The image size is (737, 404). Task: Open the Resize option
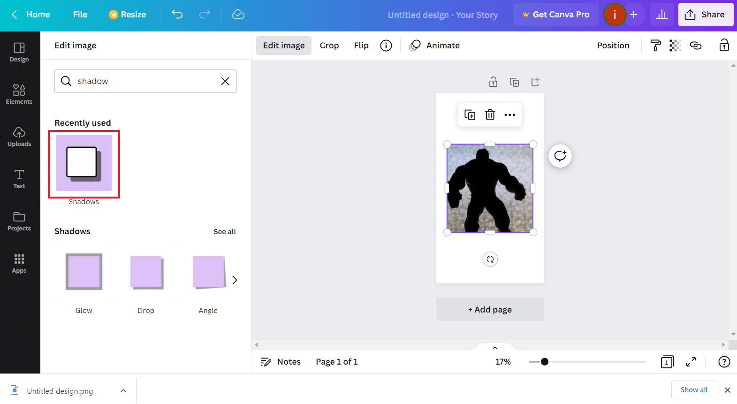[x=128, y=15]
